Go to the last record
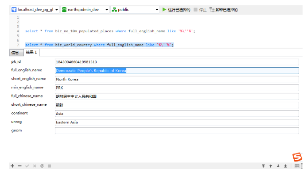The width and height of the screenshot is (307, 173). tap(285, 166)
